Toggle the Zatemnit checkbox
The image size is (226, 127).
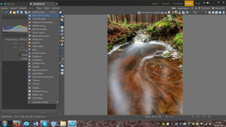pos(20,58)
